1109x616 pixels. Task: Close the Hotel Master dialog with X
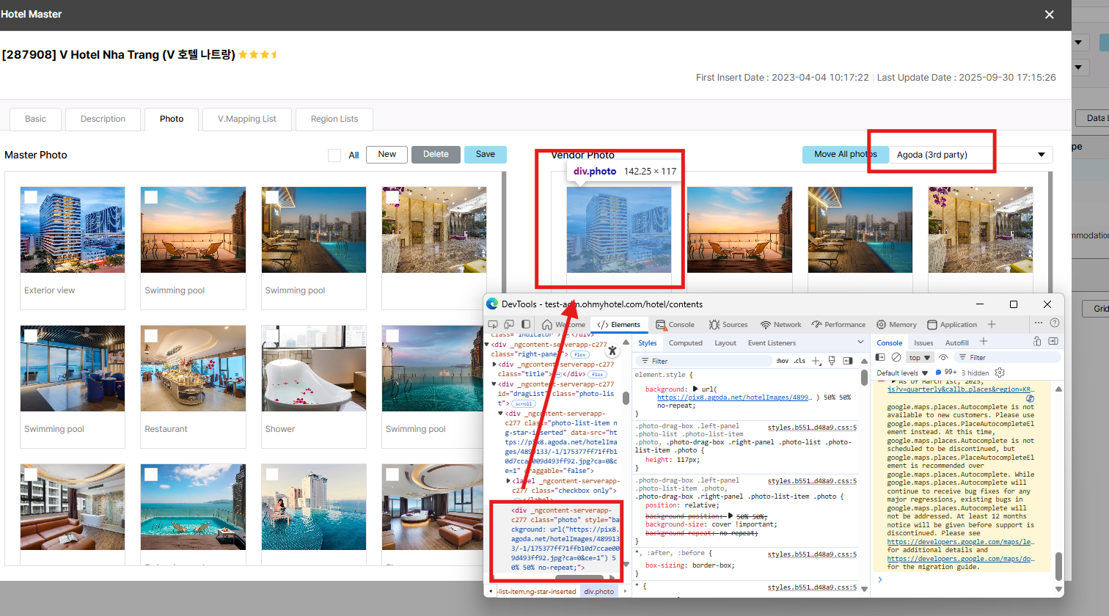tap(1050, 15)
